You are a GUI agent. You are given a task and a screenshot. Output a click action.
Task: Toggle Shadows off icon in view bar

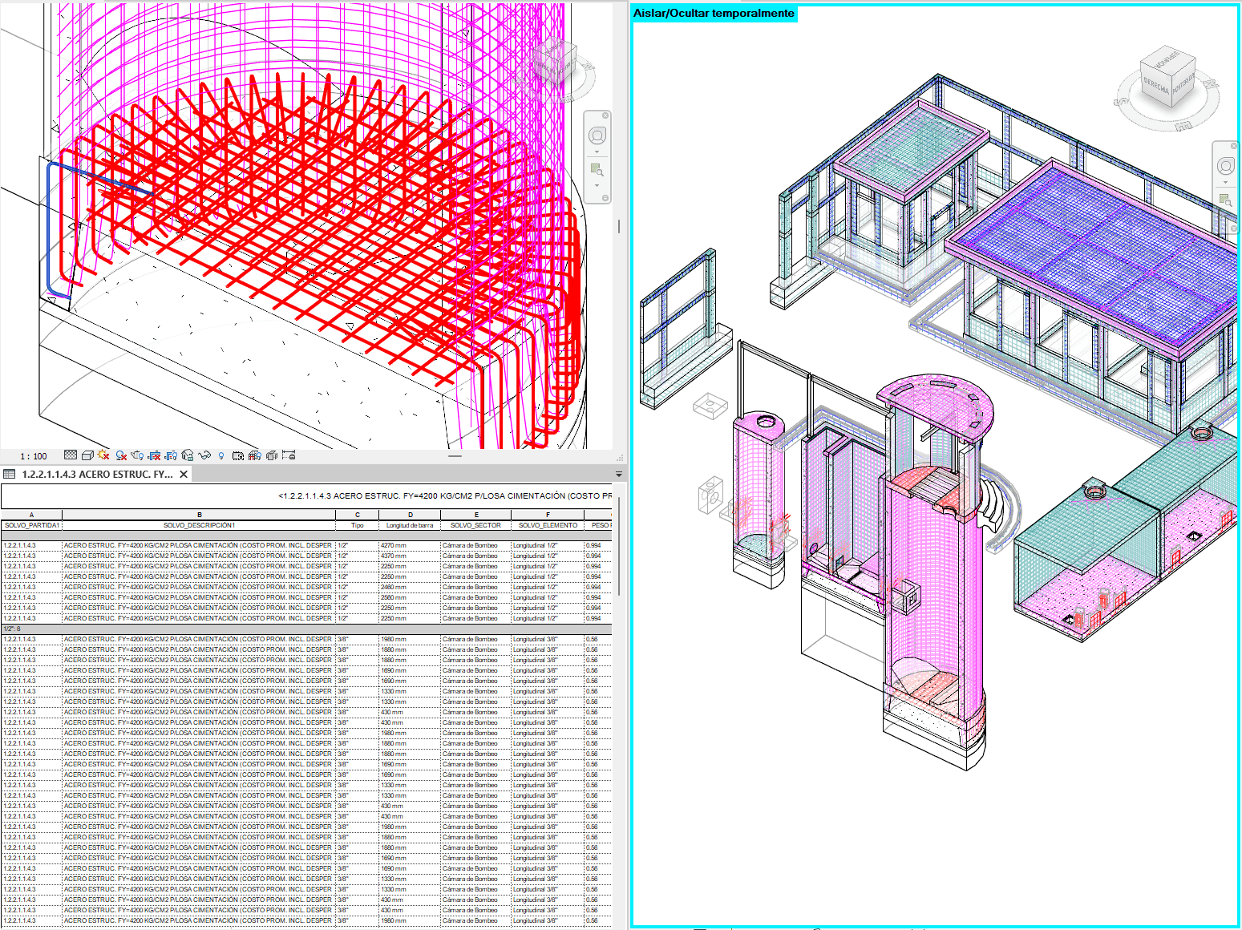pyautogui.click(x=121, y=455)
